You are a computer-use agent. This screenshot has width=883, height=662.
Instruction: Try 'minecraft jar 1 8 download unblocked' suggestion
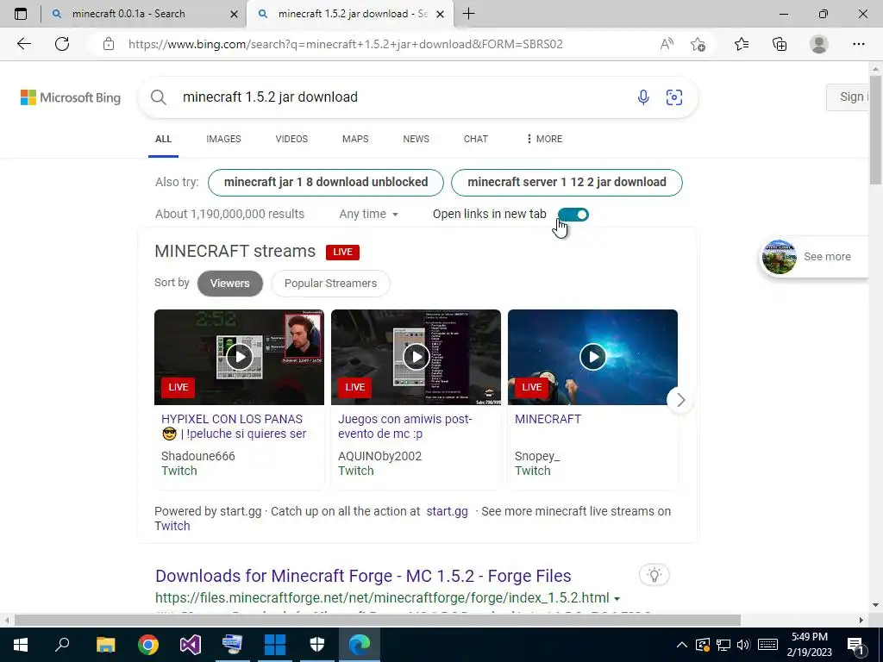click(326, 183)
